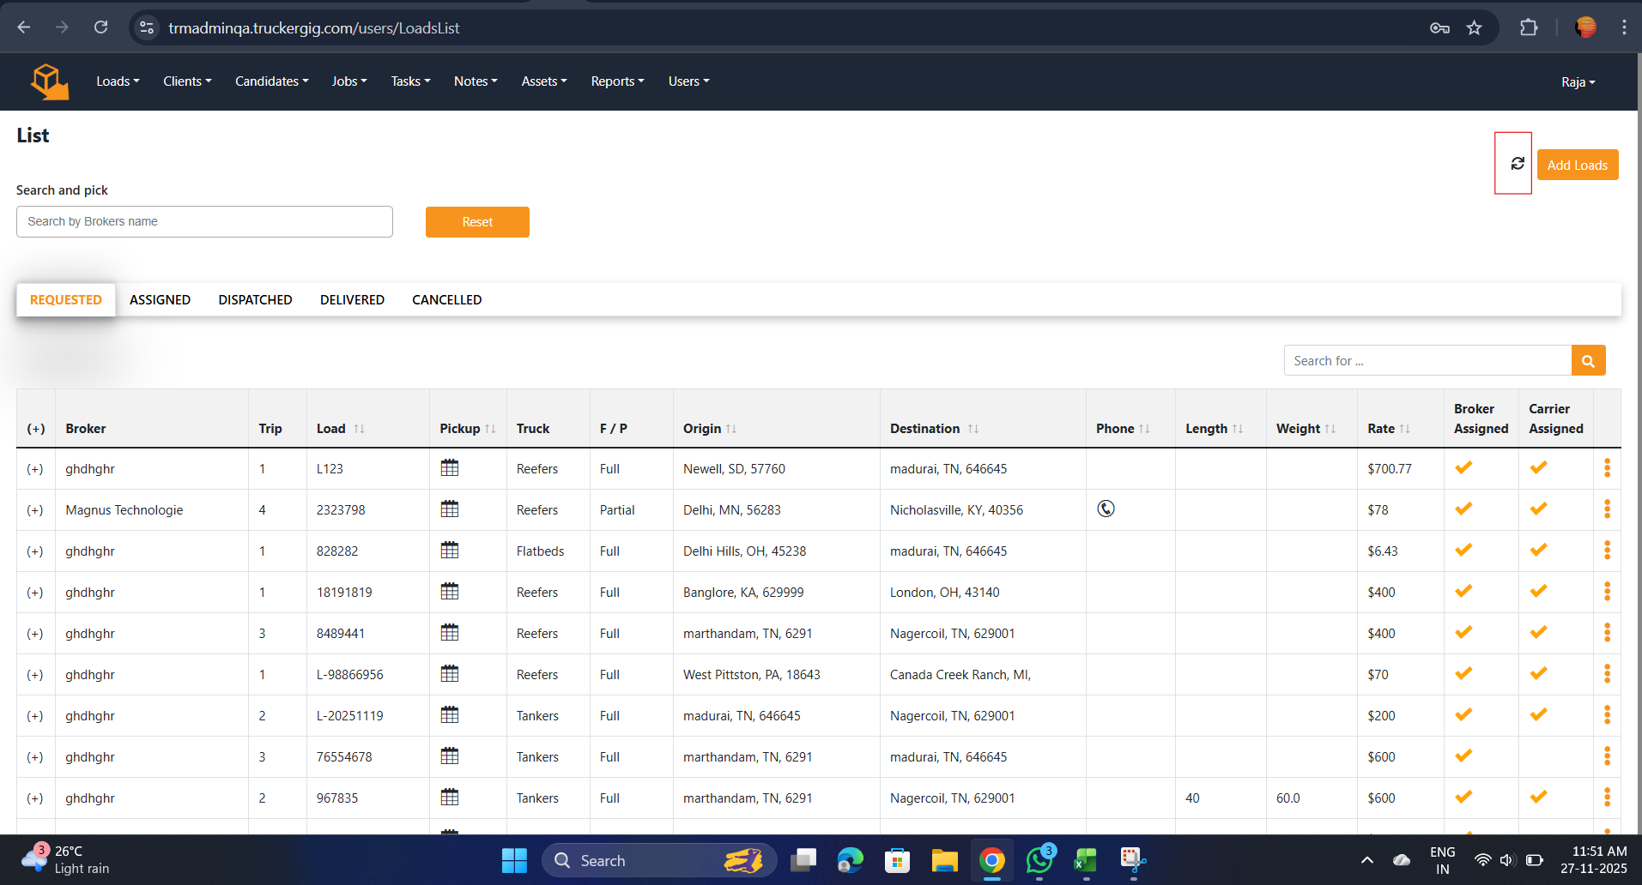1642x885 pixels.
Task: Open pickup calendar for load L123
Action: tap(450, 468)
